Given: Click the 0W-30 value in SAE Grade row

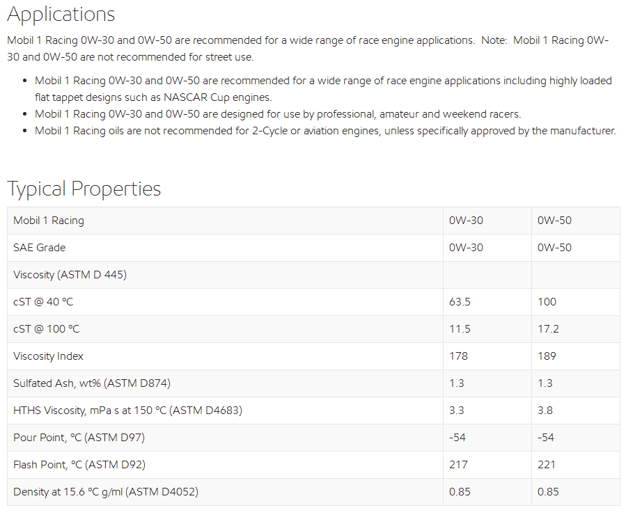Looking at the screenshot, I should (466, 248).
